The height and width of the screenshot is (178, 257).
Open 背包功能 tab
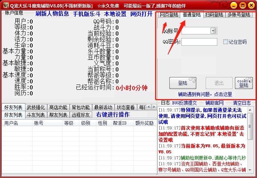pyautogui.click(x=81, y=107)
